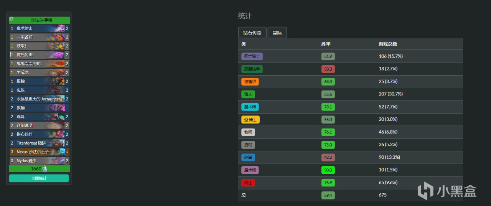Sort by the 胜率 column header
The image size is (491, 206).
pos(326,44)
